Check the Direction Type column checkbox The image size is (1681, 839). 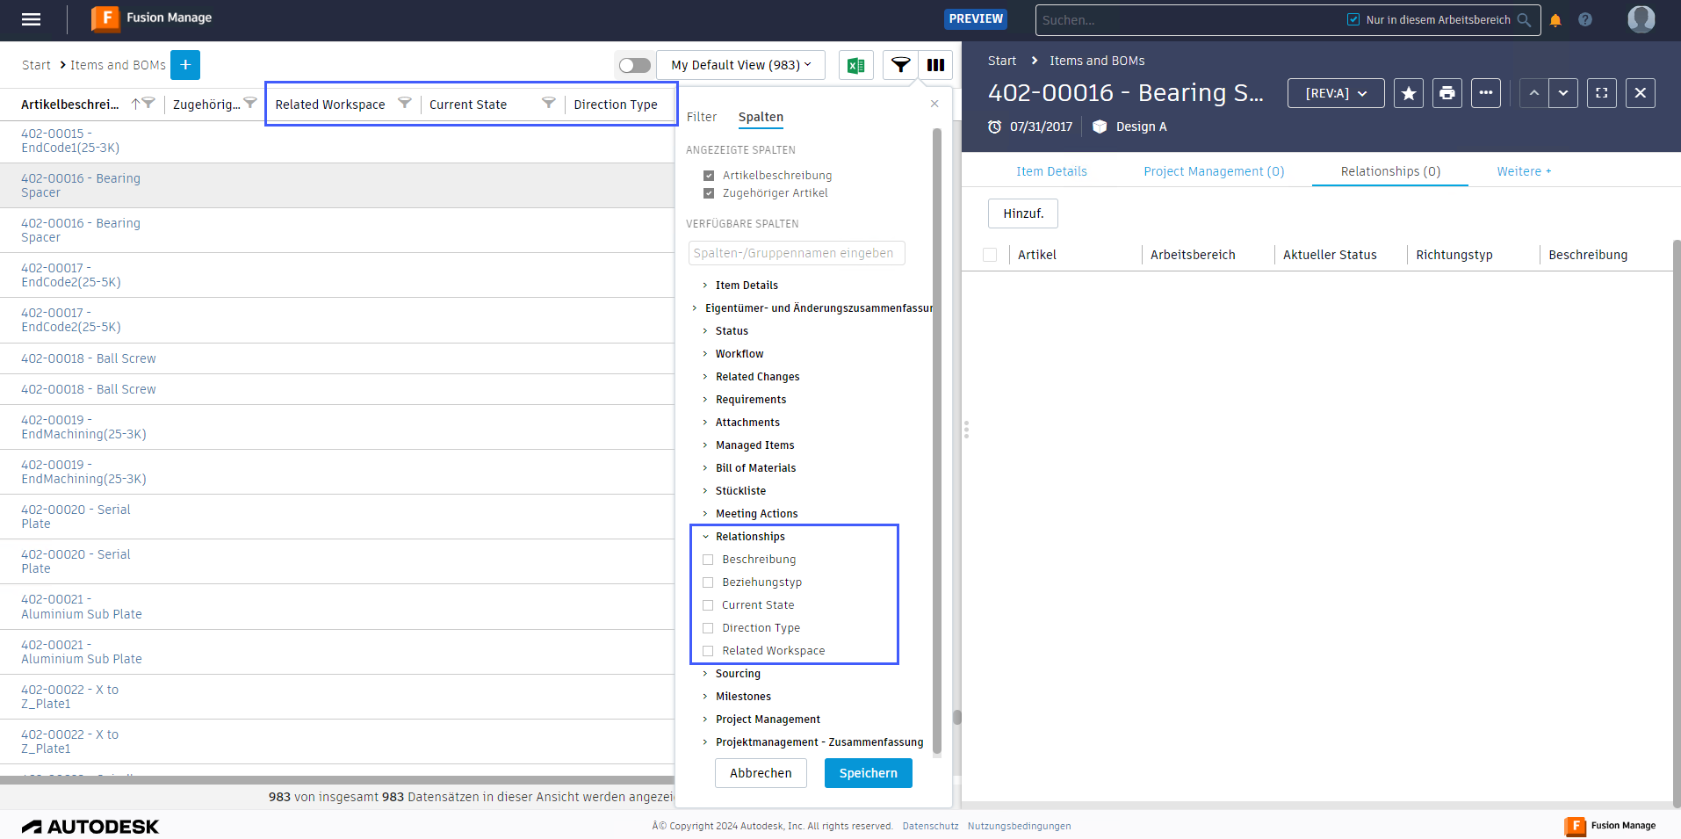708,628
